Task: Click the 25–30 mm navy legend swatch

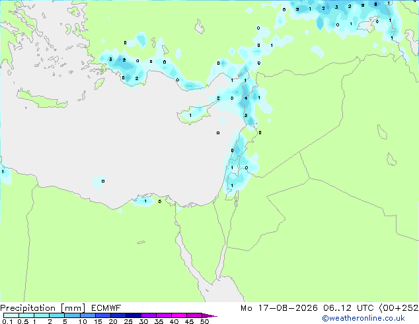Action: [x=133, y=315]
